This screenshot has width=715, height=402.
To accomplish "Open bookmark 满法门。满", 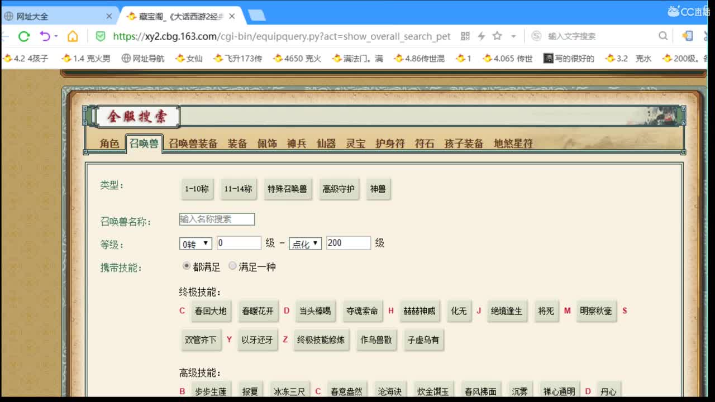I will pos(357,58).
